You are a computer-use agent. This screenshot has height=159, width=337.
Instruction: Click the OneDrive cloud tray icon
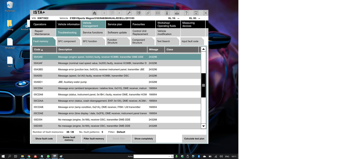205,156
